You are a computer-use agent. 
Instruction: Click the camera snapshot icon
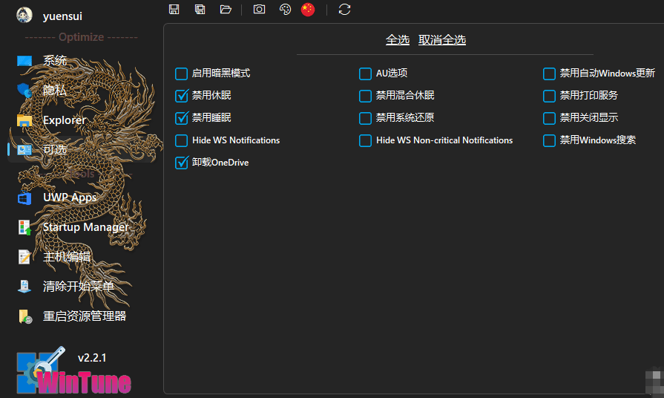pos(259,10)
